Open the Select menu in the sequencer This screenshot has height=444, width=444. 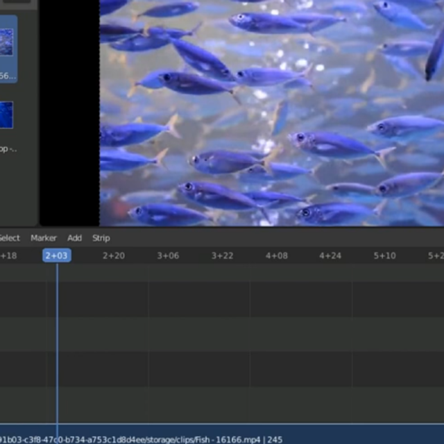click(9, 238)
